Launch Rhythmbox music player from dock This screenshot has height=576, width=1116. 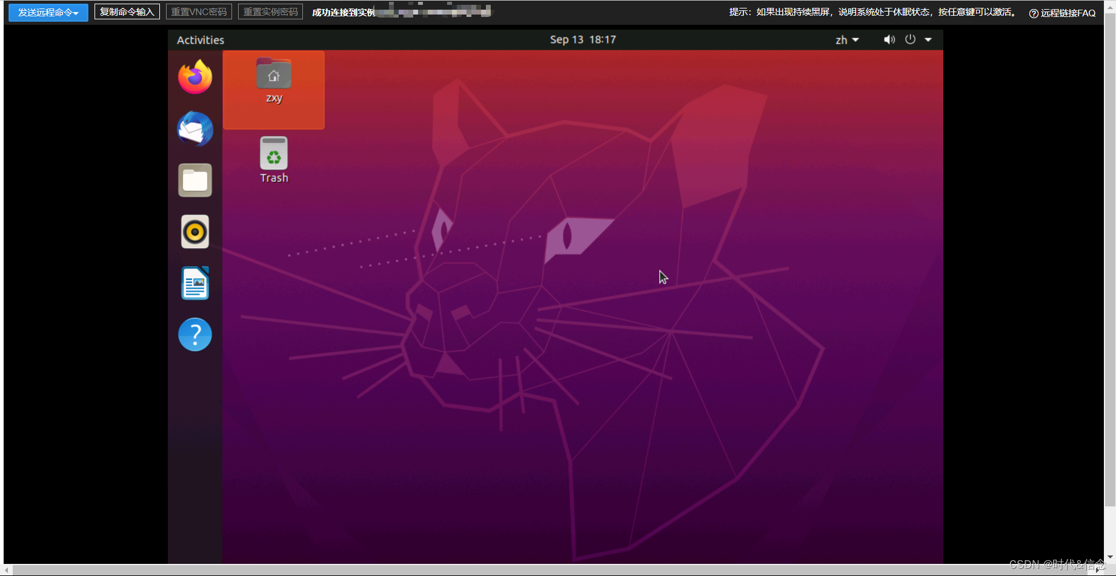click(195, 232)
